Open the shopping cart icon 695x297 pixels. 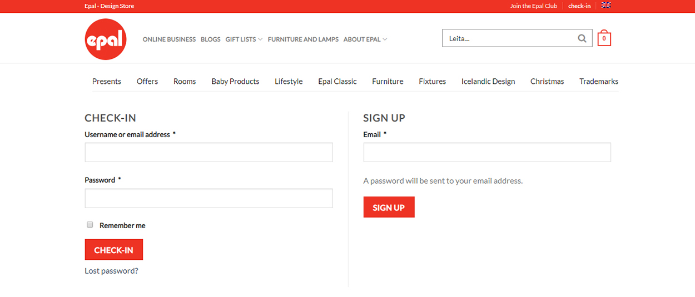pos(604,38)
